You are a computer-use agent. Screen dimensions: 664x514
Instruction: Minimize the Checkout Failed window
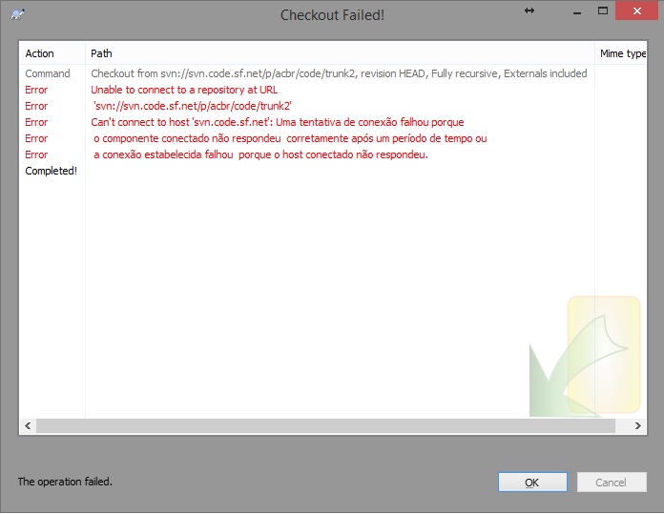click(x=577, y=12)
